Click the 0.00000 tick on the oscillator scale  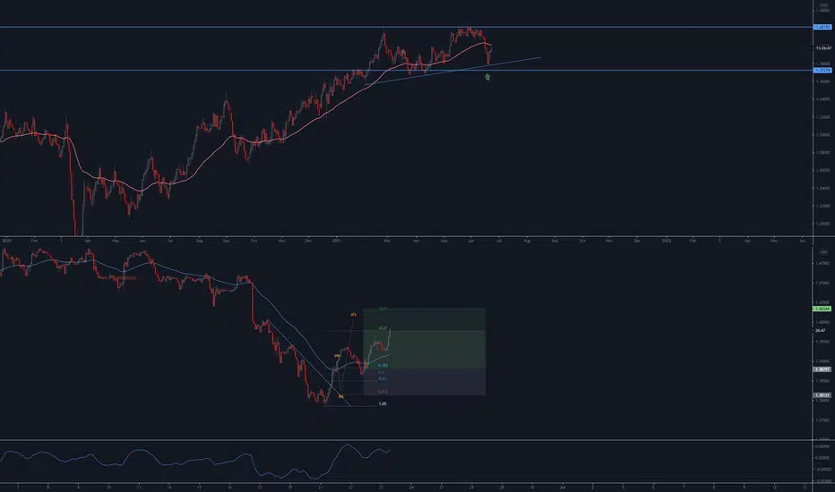coord(823,458)
